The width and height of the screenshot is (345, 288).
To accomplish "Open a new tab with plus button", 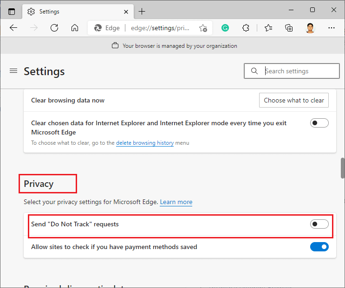I will tap(142, 12).
